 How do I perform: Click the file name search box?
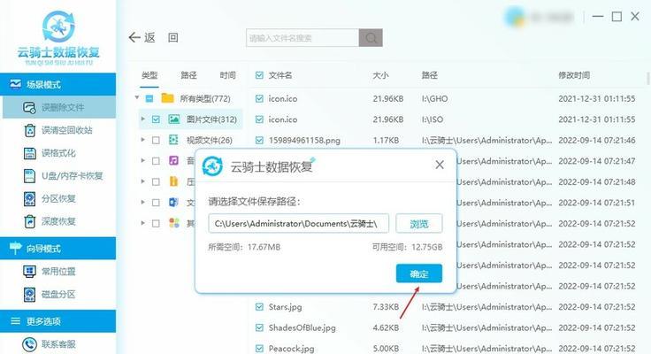pos(303,38)
